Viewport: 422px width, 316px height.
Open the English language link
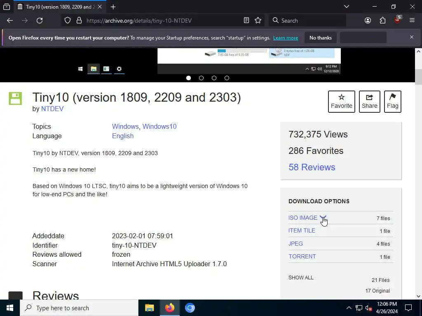123,136
